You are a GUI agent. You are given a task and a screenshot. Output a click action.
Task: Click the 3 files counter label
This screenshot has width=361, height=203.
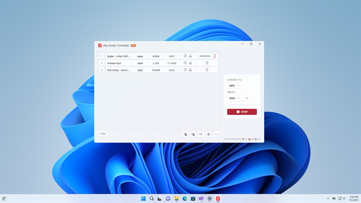click(x=102, y=133)
